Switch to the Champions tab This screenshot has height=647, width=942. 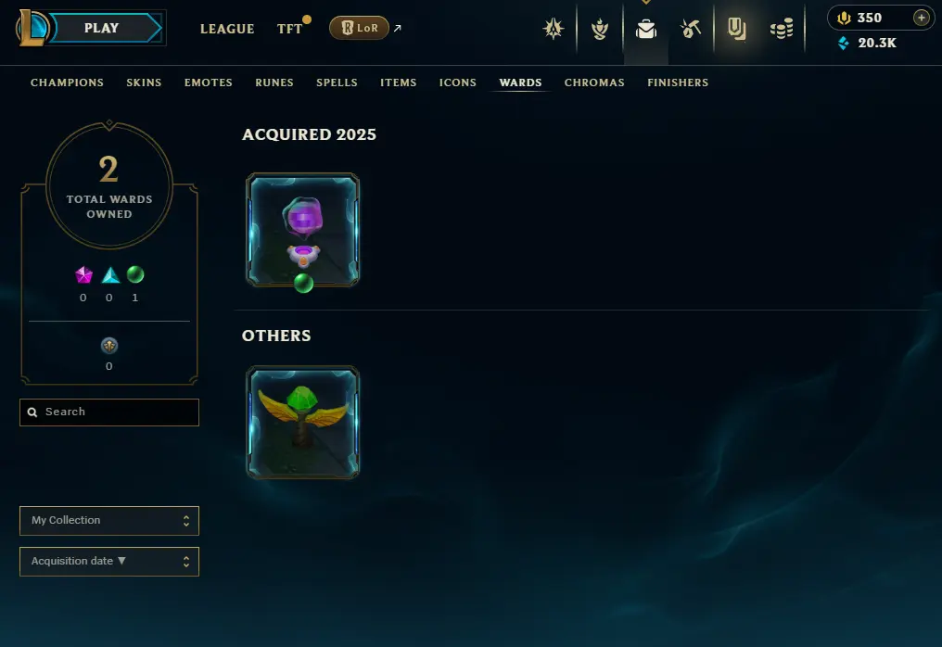click(68, 82)
